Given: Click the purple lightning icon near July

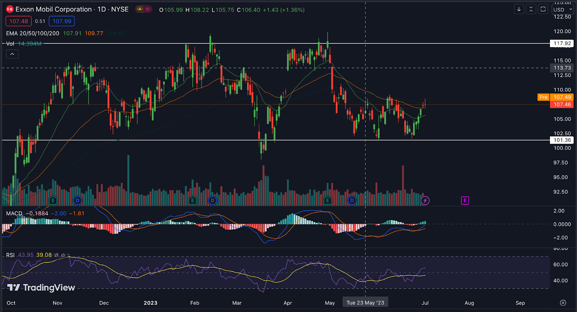Looking at the screenshot, I should tap(425, 201).
